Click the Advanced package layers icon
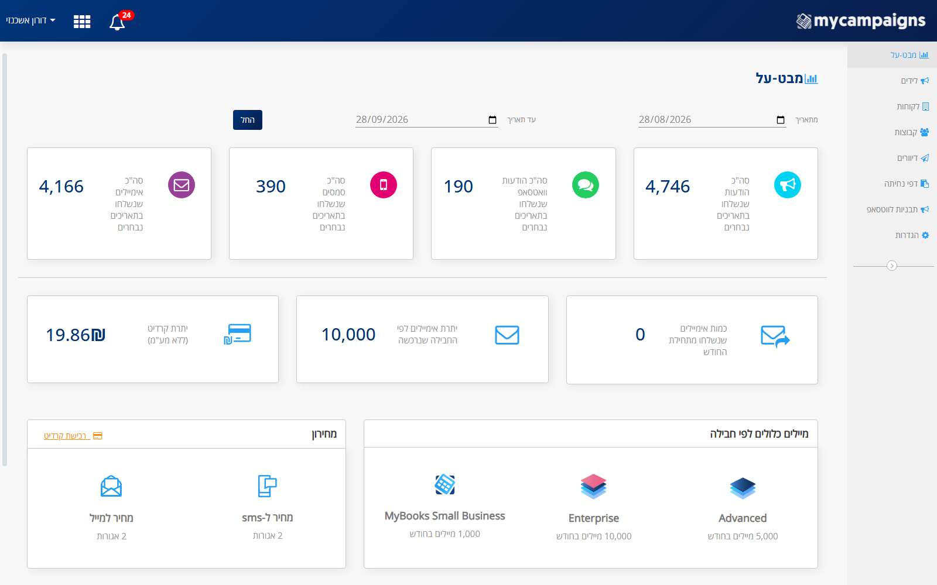 743,488
